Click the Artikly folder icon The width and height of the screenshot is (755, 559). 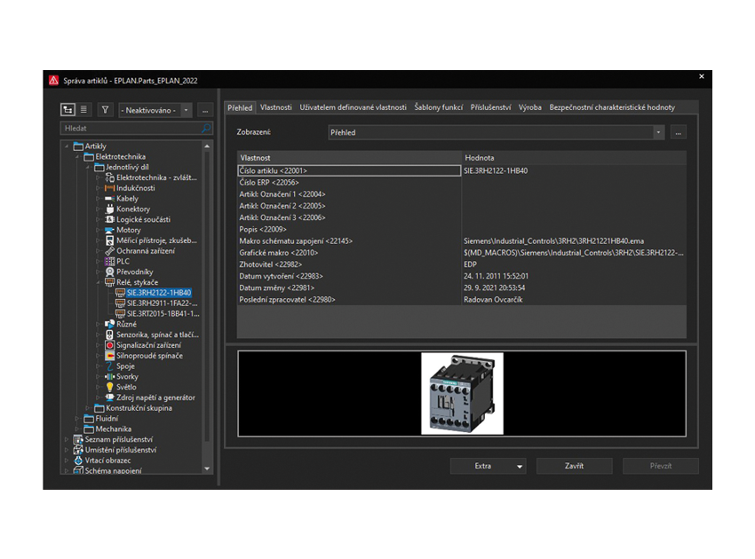pos(78,146)
